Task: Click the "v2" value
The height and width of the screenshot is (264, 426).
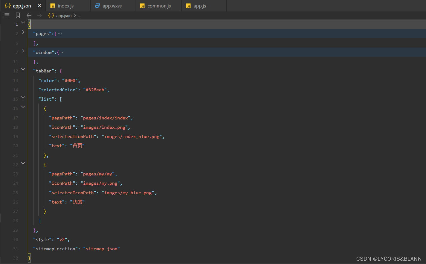Action: coord(62,239)
